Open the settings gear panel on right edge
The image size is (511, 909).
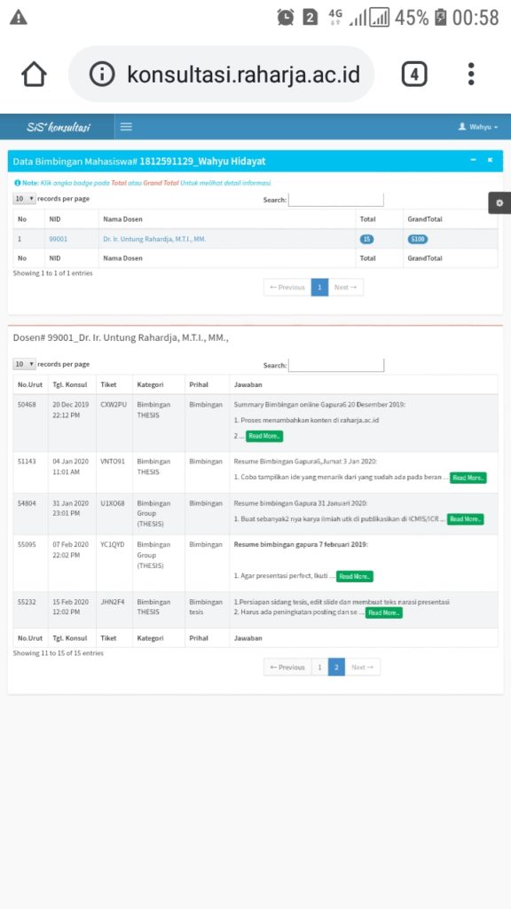pos(499,203)
